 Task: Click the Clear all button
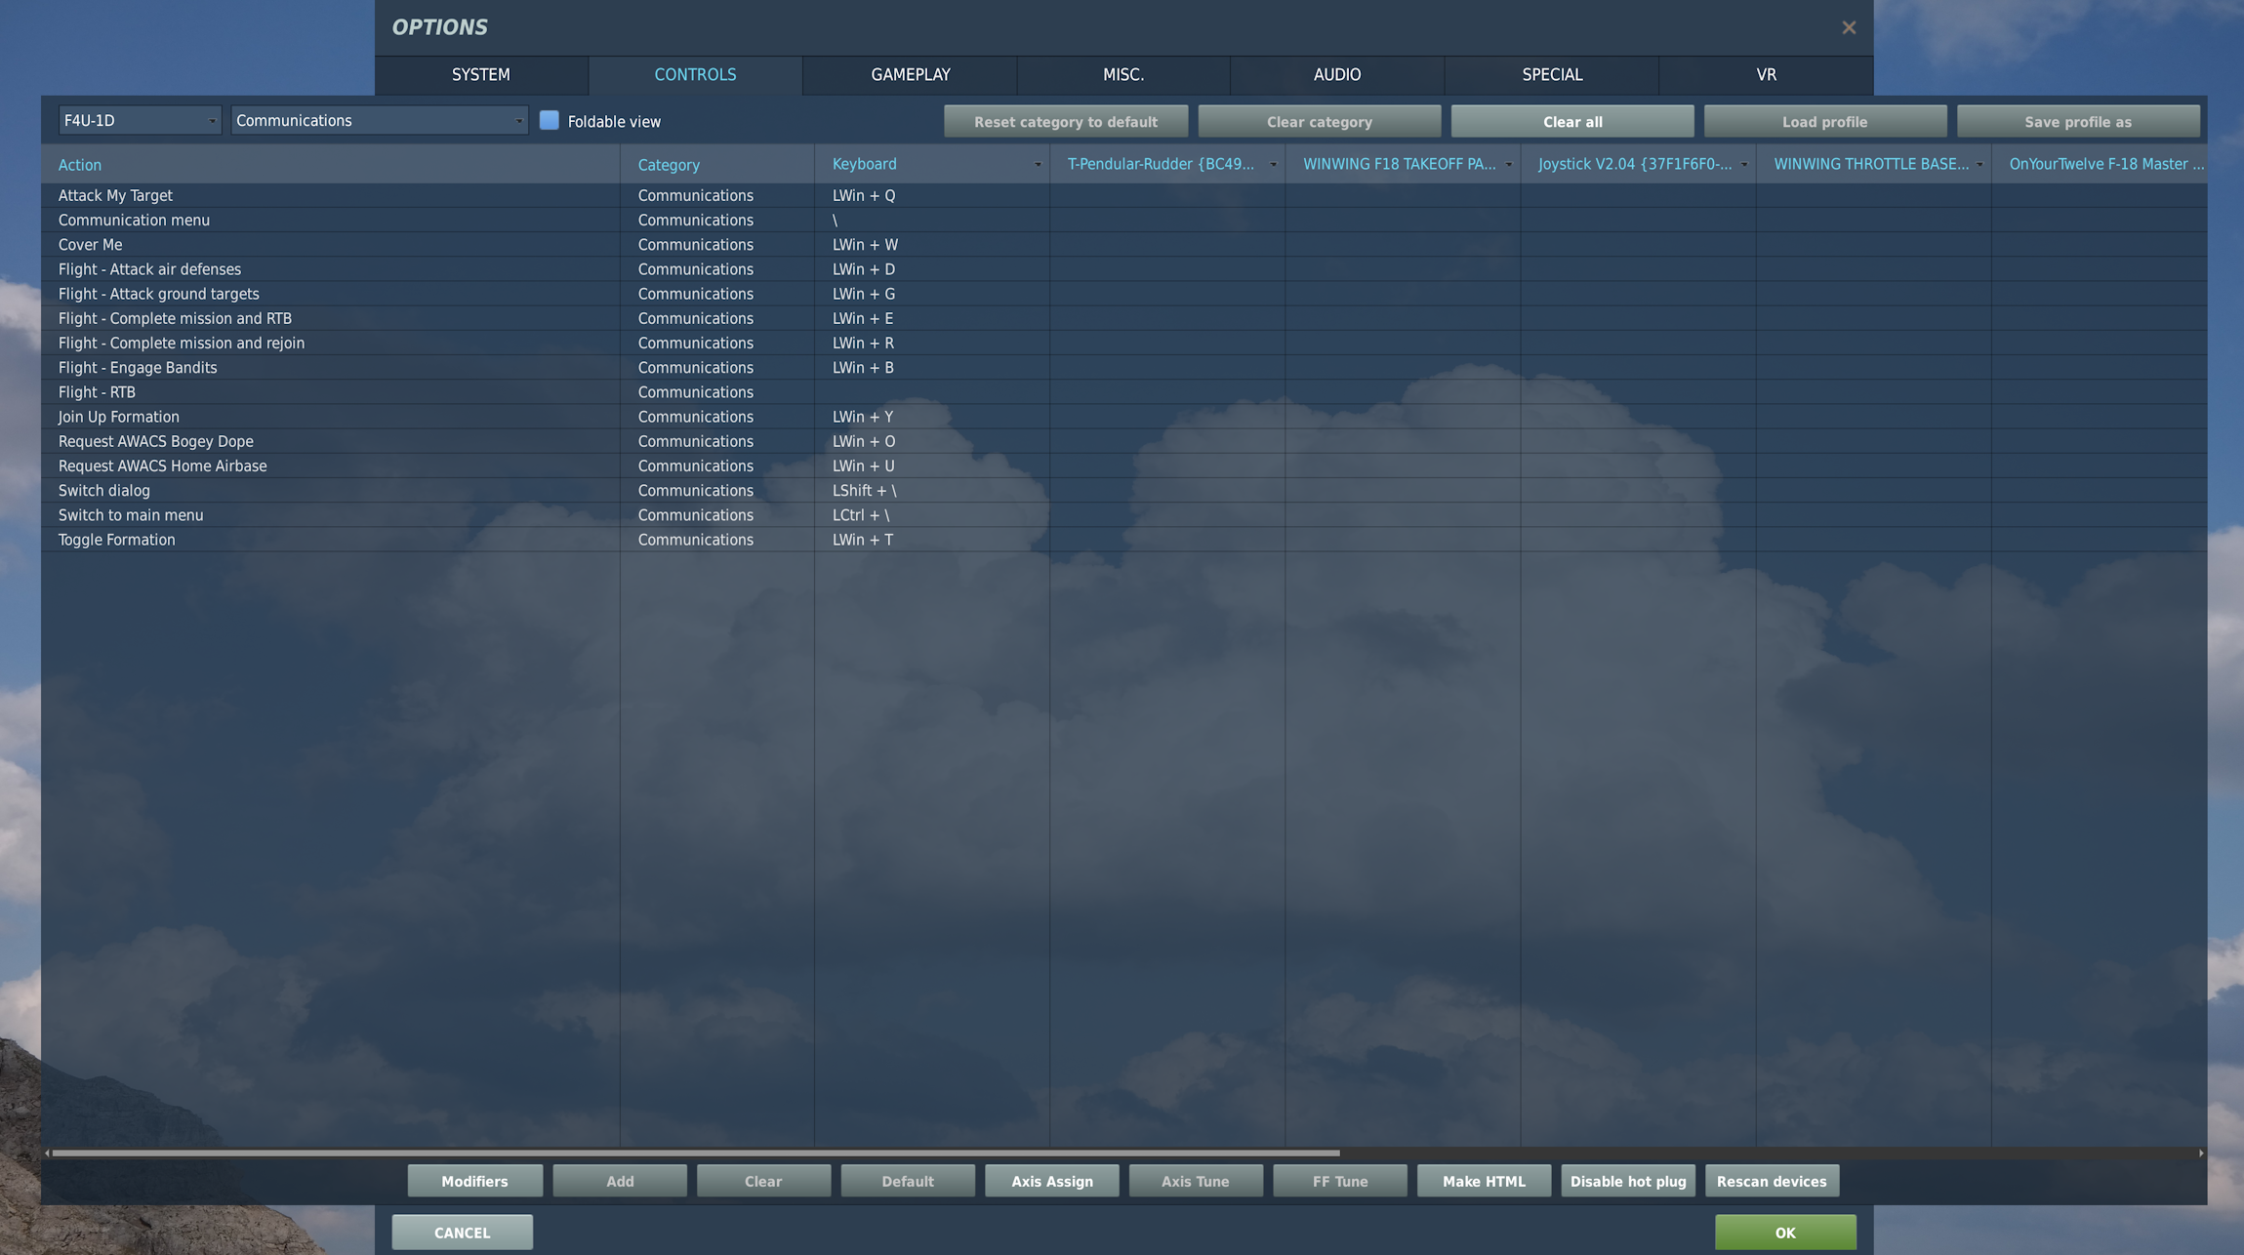[x=1572, y=122]
